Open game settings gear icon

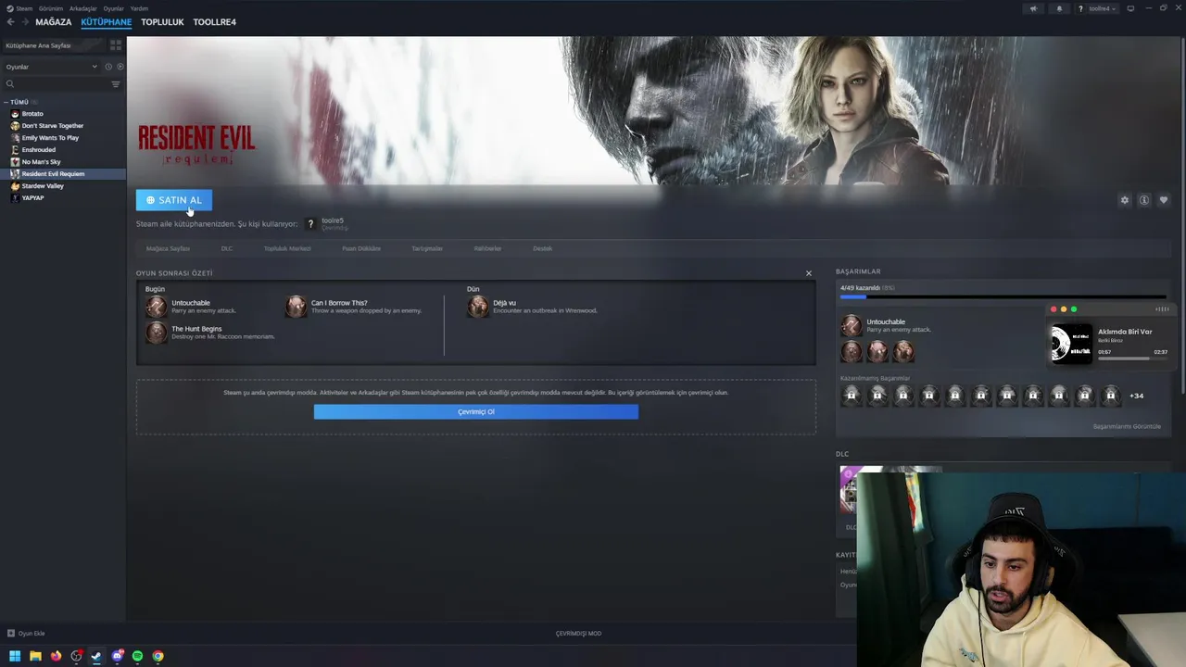click(1125, 200)
